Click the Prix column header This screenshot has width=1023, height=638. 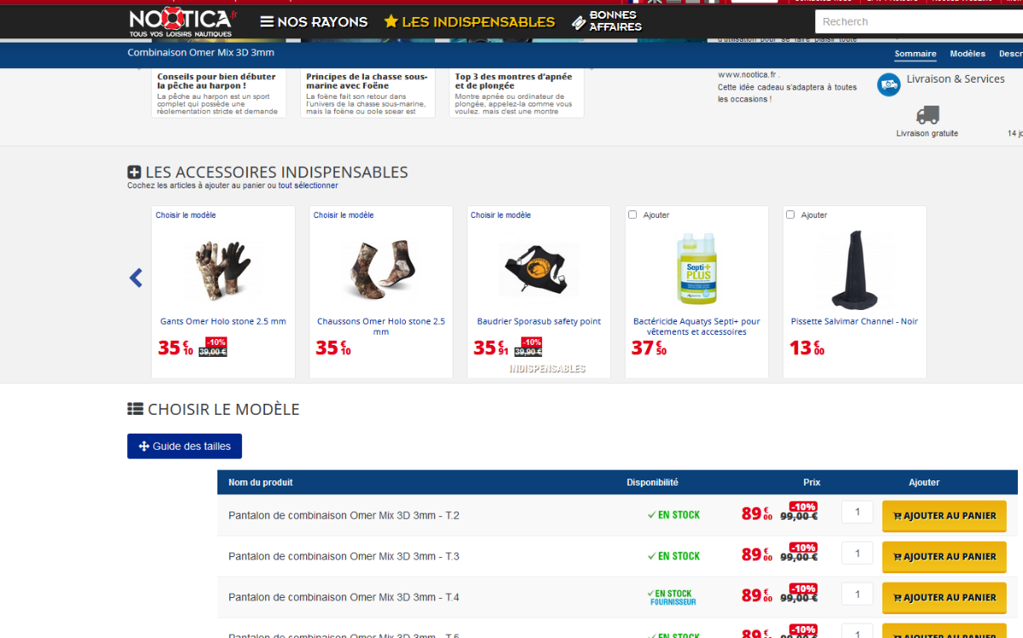(x=812, y=482)
